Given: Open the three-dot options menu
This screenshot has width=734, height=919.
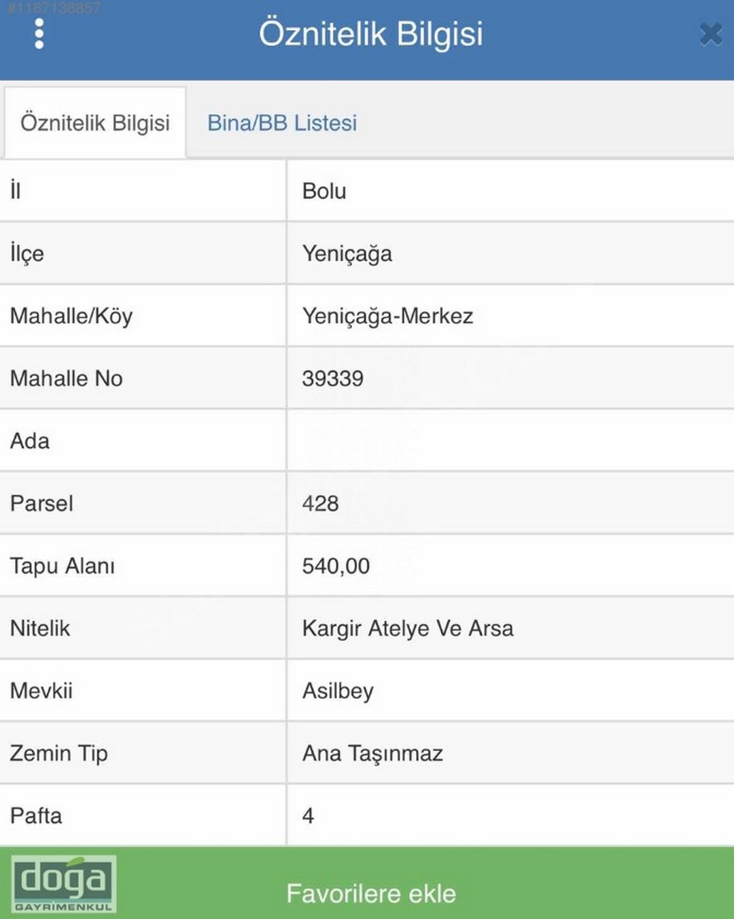Looking at the screenshot, I should tap(39, 33).
